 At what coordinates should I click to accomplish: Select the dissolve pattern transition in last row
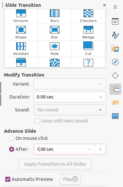(55, 62)
